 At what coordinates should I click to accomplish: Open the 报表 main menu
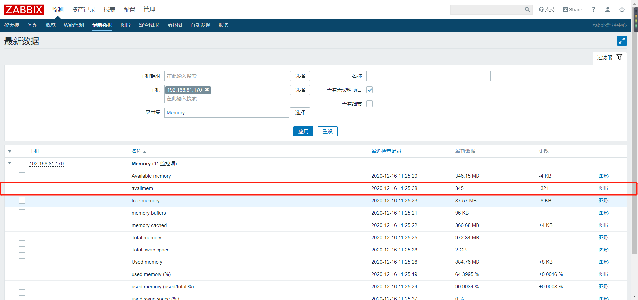click(109, 10)
